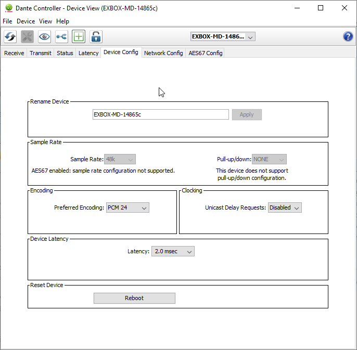
Task: Open the device selector dropdown in toolbar
Action: (x=223, y=36)
